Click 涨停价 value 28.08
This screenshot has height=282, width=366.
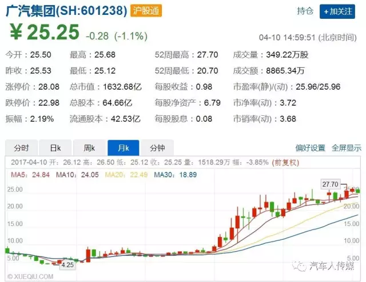(49, 87)
